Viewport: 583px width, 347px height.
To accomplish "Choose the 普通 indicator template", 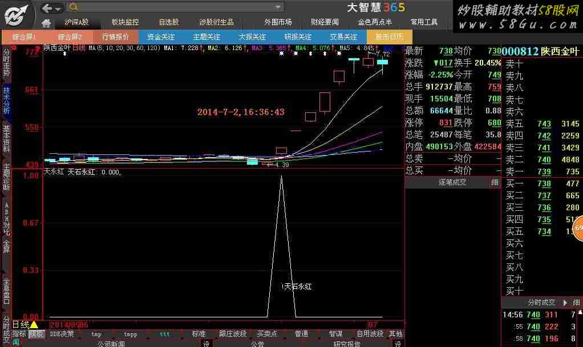I will 301,334.
